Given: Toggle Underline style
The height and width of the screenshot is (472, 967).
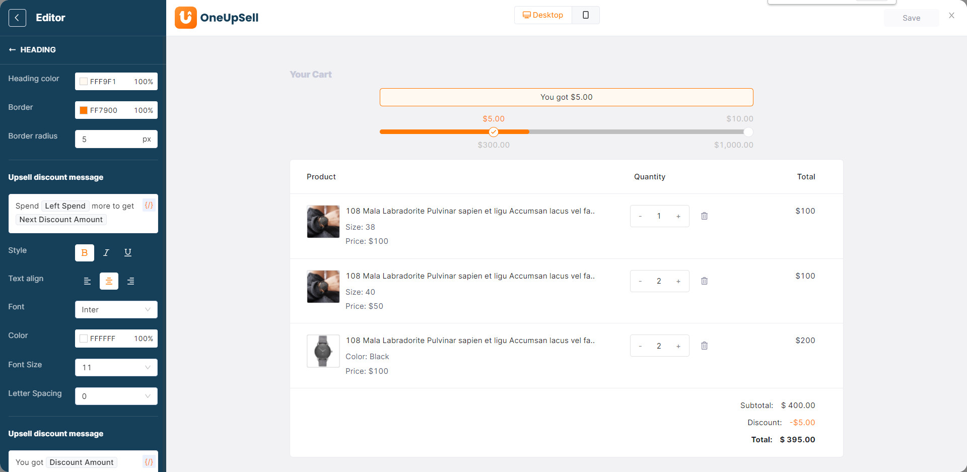Looking at the screenshot, I should 128,252.
